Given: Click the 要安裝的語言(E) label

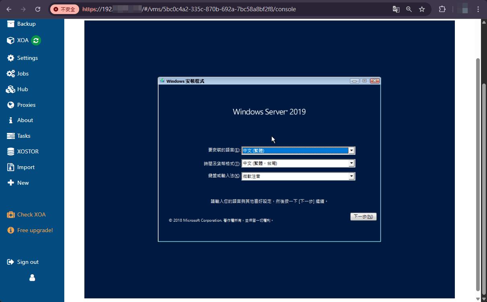Looking at the screenshot, I should coord(224,150).
